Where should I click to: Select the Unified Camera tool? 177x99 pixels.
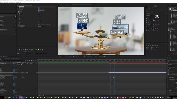(x=25, y=50)
